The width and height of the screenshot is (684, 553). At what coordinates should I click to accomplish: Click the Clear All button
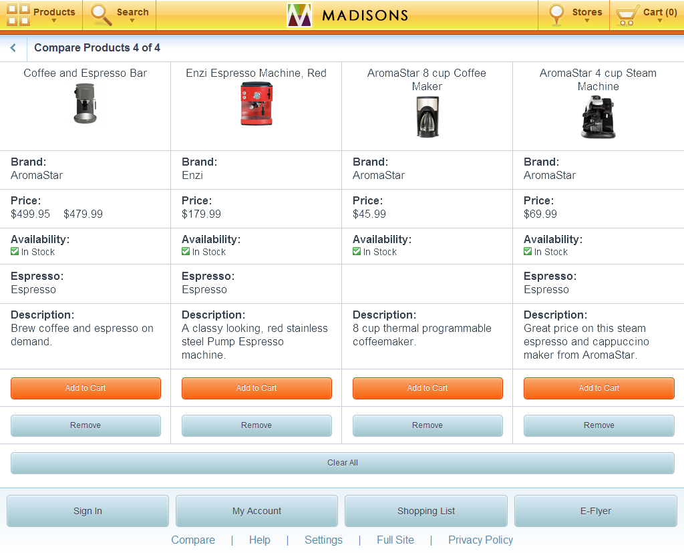(342, 462)
